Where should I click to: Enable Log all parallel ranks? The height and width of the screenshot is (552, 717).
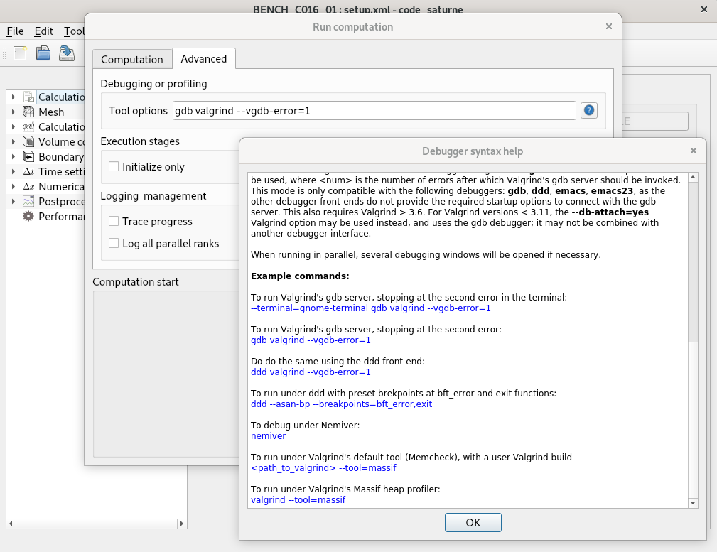(113, 243)
